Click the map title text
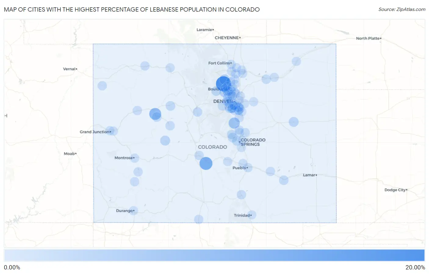 point(132,9)
